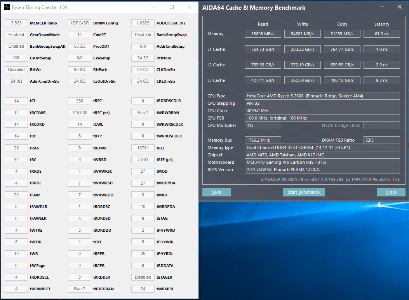Minimize the AIDA64 benchmark window
The image size is (409, 300).
coord(382,7)
